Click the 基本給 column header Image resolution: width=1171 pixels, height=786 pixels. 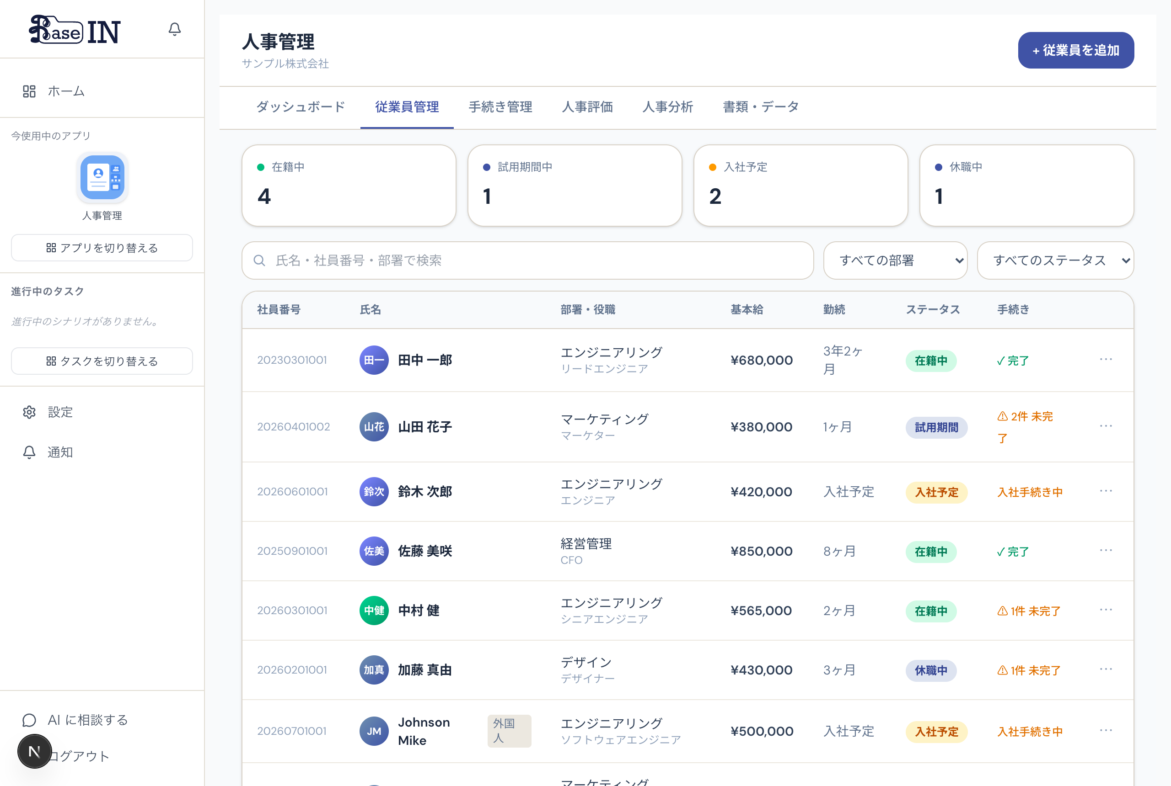click(747, 309)
